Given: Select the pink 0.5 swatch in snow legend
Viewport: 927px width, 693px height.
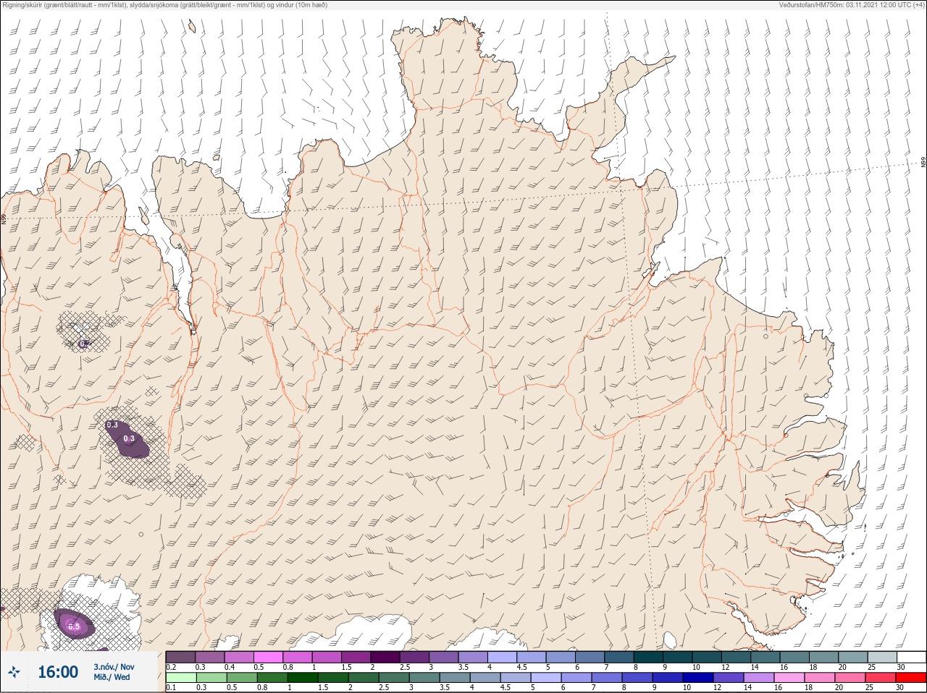Looking at the screenshot, I should 269,657.
